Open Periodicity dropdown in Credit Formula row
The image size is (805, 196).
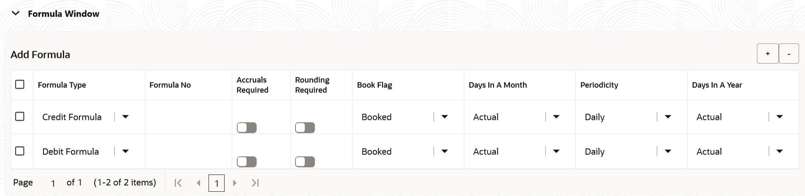click(x=668, y=117)
